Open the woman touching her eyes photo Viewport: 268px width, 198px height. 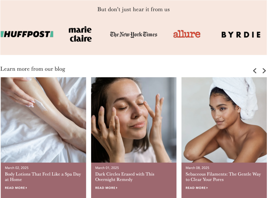coord(134,120)
